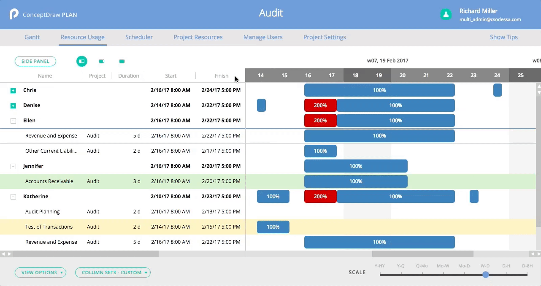
Task: Click the Finish column header
Action: pos(222,76)
